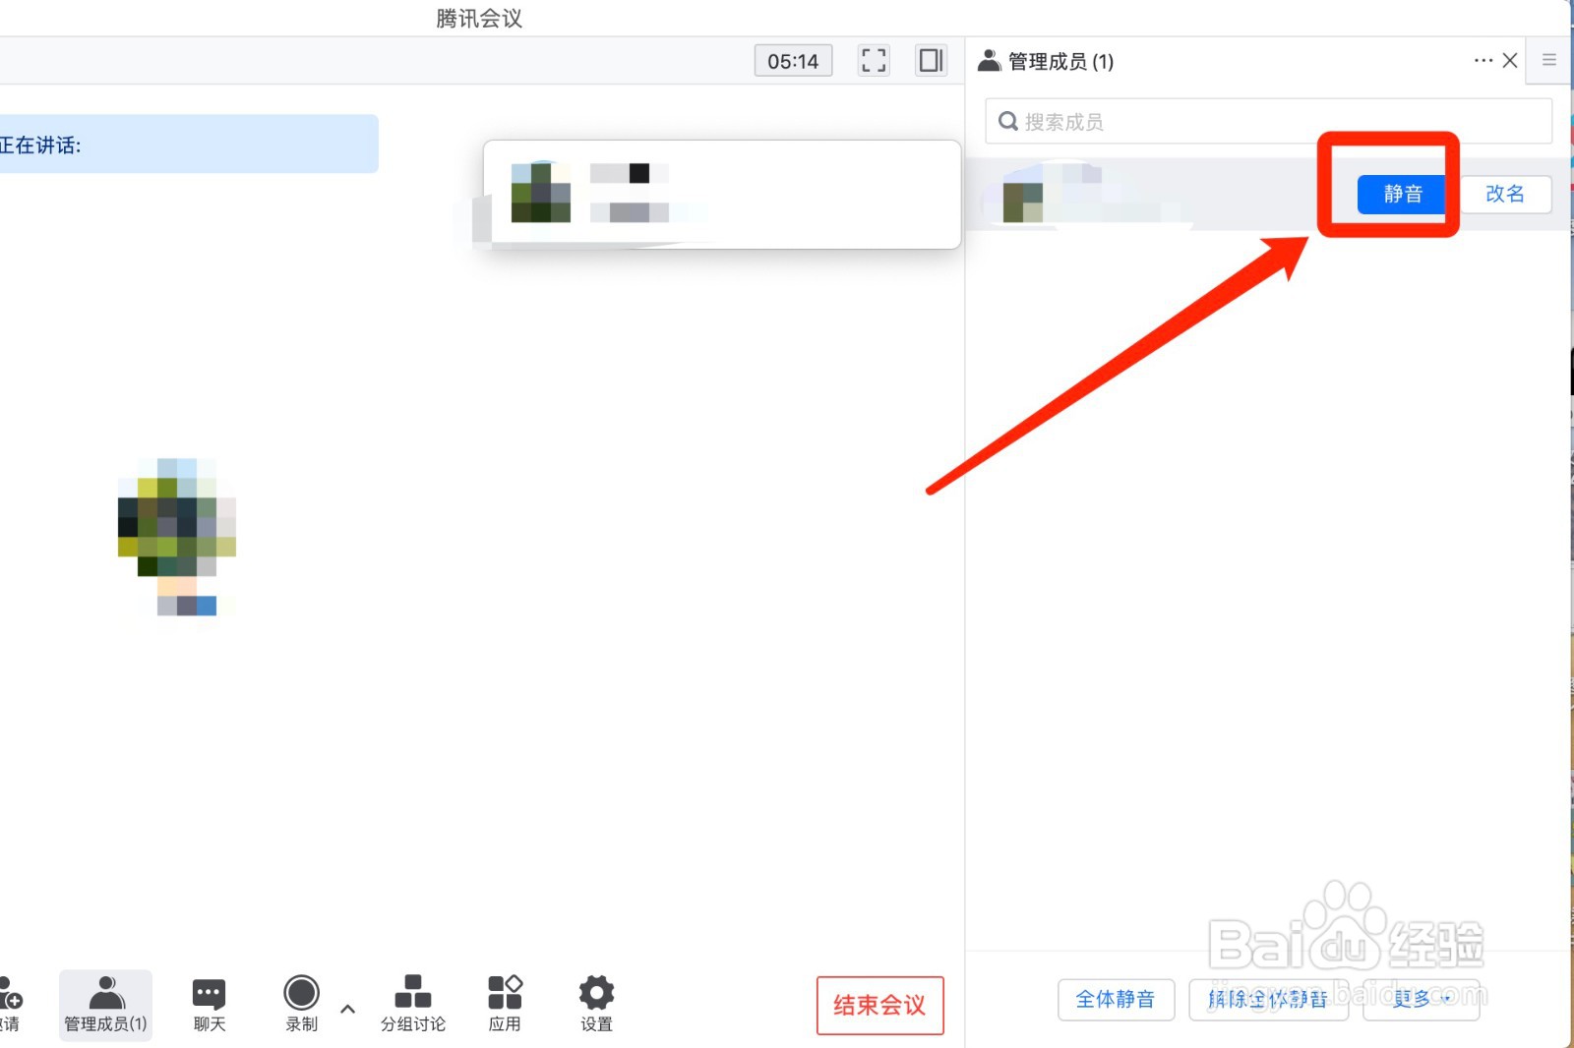Click the 管理成员 (1) panel title

(x=1060, y=62)
